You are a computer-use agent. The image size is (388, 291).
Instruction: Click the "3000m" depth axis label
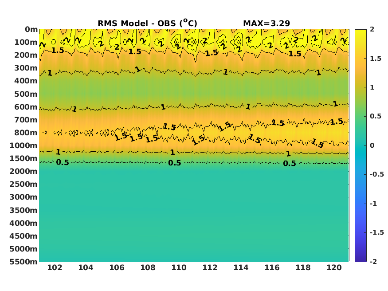[x=24, y=197]
